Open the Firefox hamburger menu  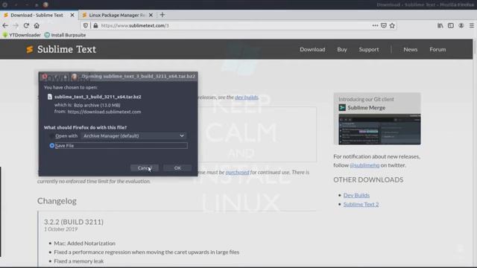[x=472, y=25]
